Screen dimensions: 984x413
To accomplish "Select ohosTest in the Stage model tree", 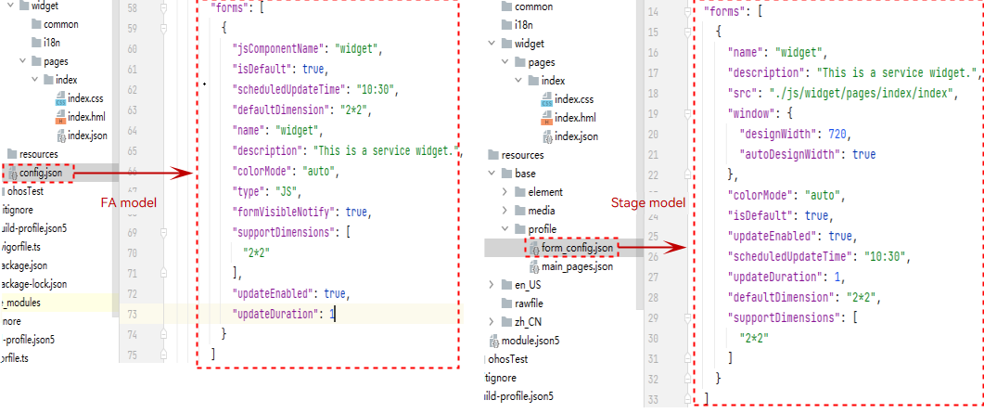I will click(508, 360).
